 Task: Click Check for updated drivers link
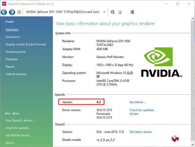[x=142, y=112]
